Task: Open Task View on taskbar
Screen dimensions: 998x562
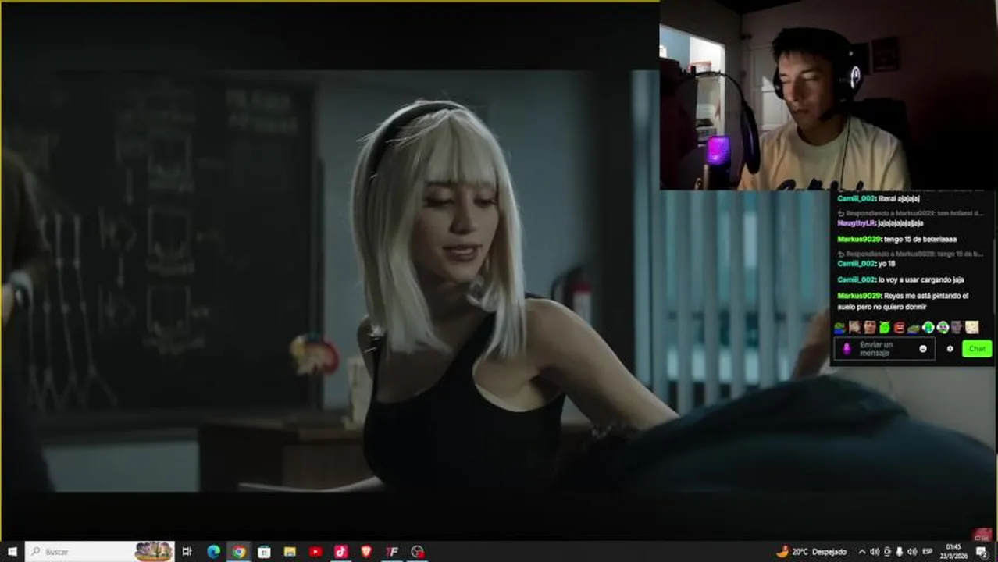Action: 187,552
